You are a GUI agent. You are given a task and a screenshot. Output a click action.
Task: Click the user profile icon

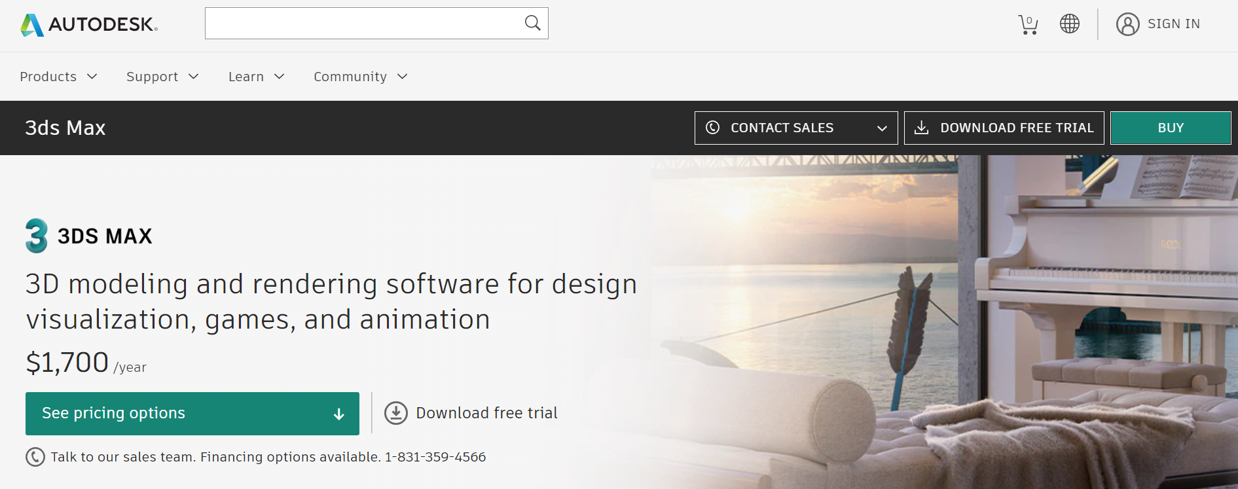pyautogui.click(x=1128, y=24)
